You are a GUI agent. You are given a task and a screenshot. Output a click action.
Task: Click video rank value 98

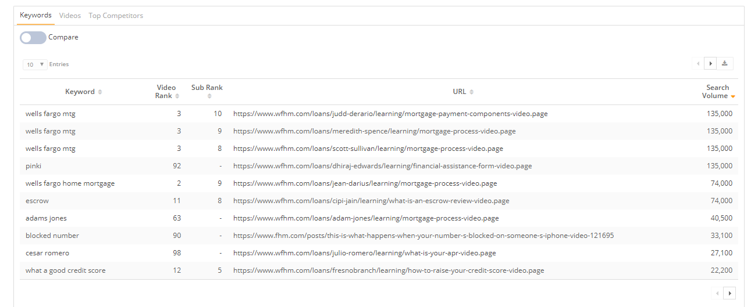tap(177, 253)
